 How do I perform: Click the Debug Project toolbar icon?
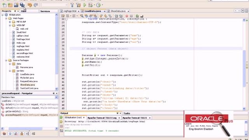click(x=90, y=5)
